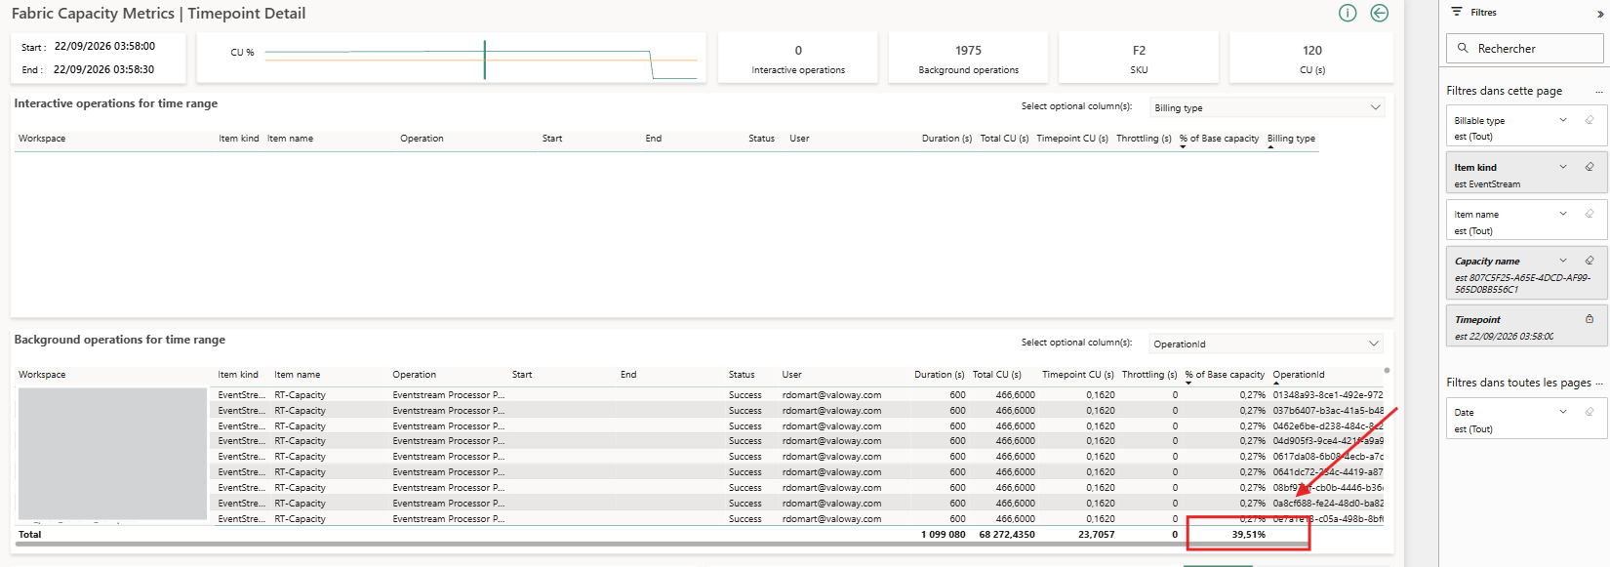Sort background table by Duration (s) header

tap(939, 375)
